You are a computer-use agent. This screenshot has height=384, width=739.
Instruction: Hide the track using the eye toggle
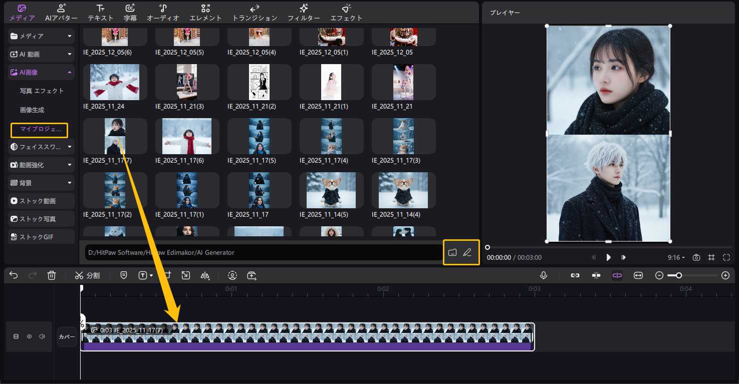point(29,336)
